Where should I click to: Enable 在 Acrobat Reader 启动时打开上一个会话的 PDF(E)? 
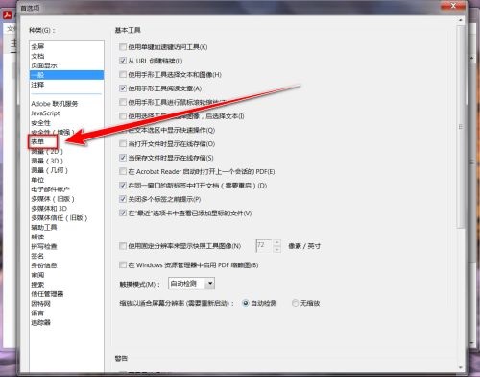[x=123, y=171]
